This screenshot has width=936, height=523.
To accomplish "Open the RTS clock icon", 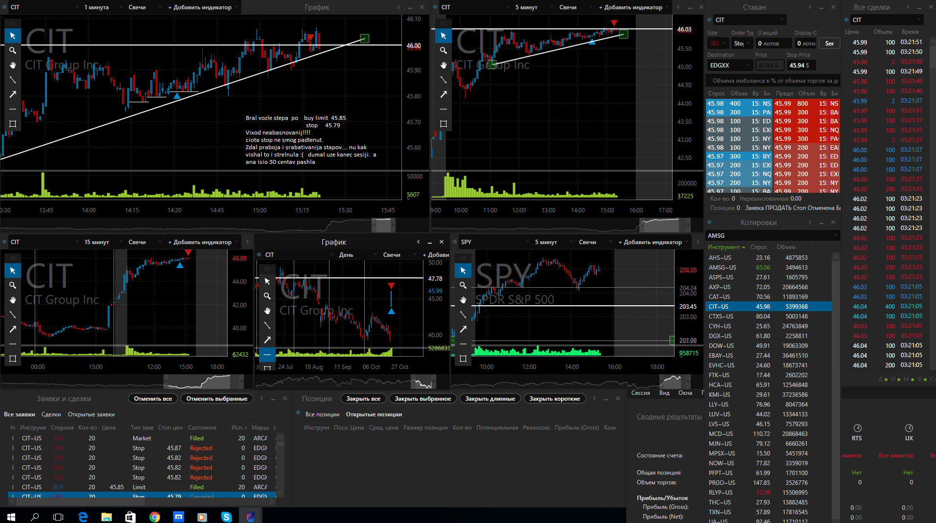I will pyautogui.click(x=857, y=428).
